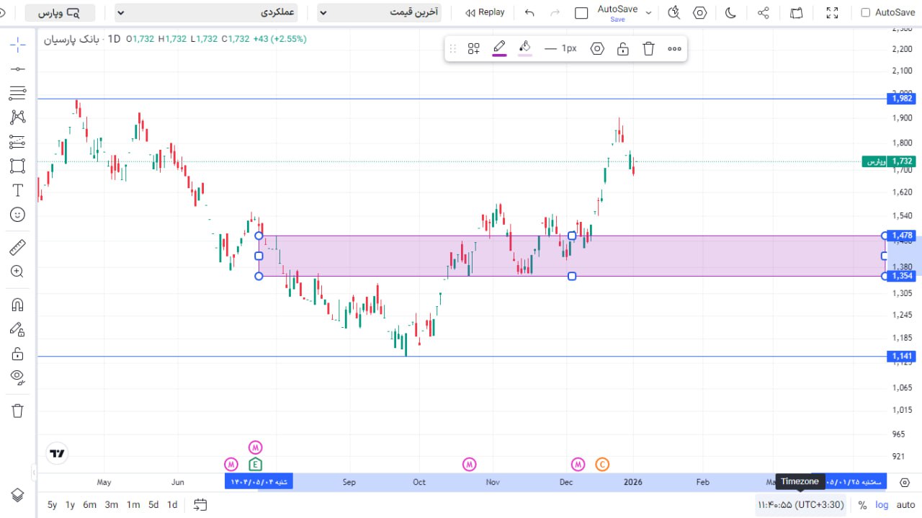The width and height of the screenshot is (922, 518).
Task: Open drawing templates in floating toolbar
Action: point(473,48)
